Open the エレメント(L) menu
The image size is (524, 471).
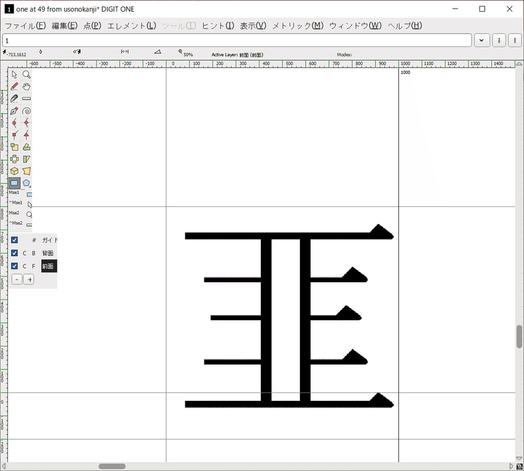coord(132,26)
